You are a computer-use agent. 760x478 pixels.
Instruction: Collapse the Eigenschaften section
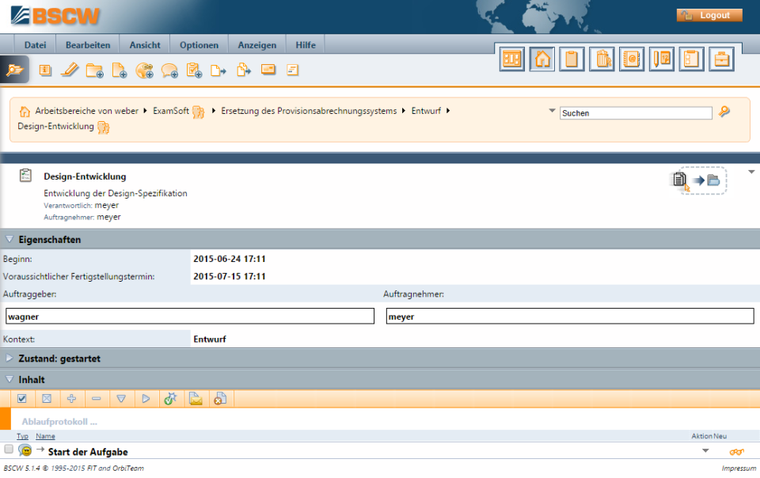(x=9, y=239)
